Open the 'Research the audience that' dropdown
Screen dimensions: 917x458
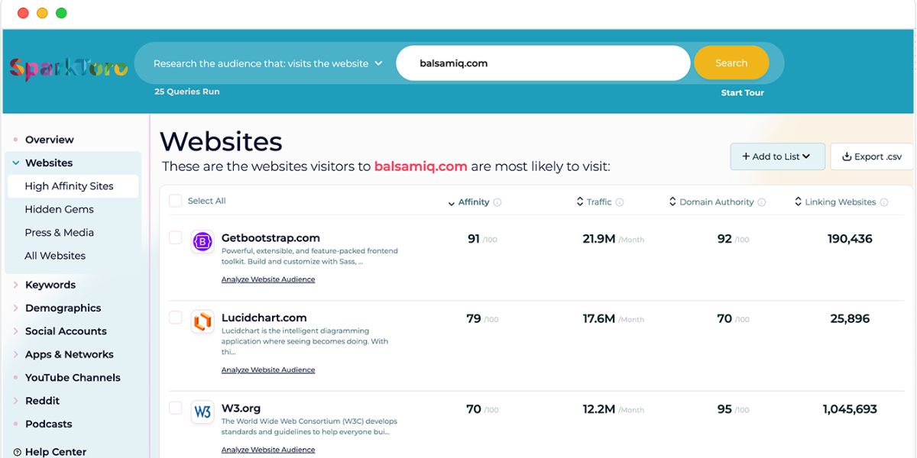coord(267,63)
